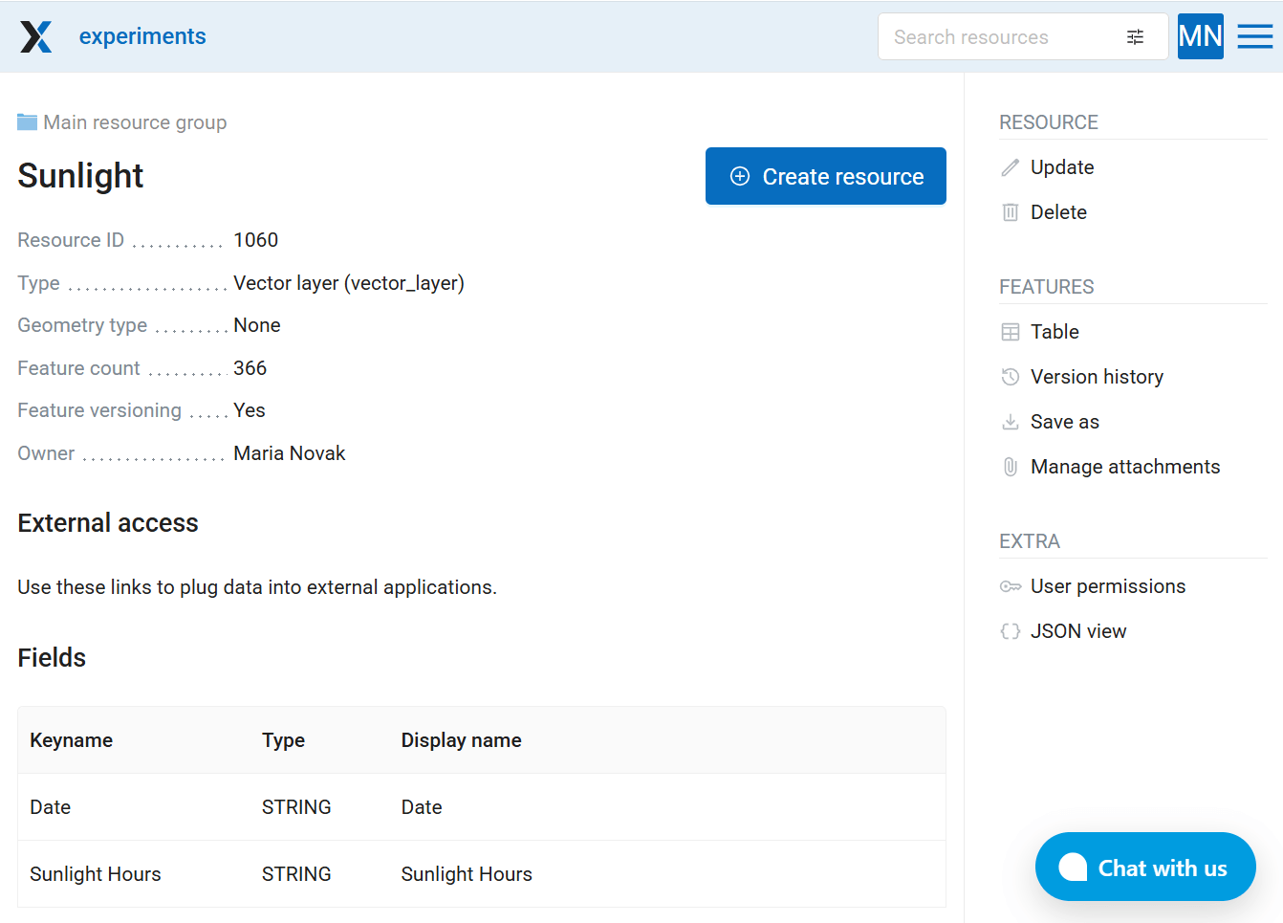Click the key icon for User permissions

(x=1011, y=586)
